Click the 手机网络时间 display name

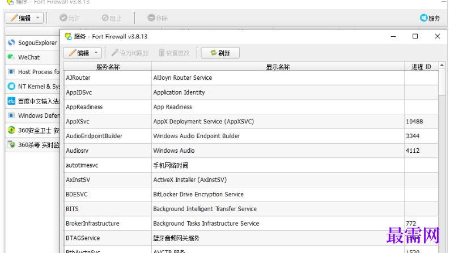tap(171, 165)
